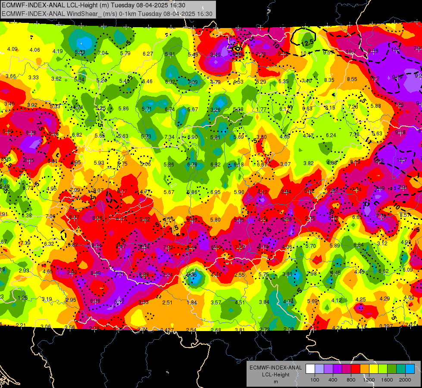The width and height of the screenshot is (422, 388).
Task: Click the wind shear value 2.51
Action: [167, 302]
